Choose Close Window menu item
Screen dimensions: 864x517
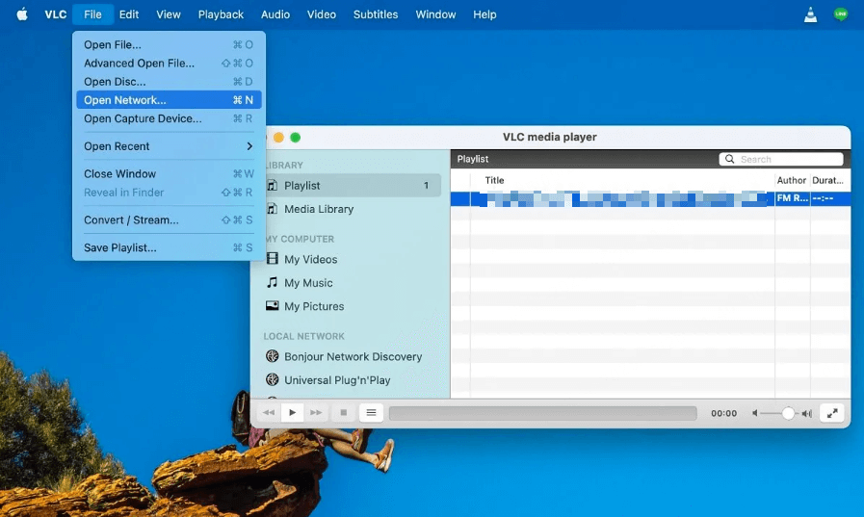pyautogui.click(x=169, y=174)
